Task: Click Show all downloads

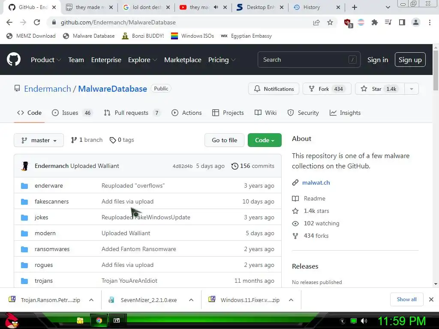Action: [406, 299]
